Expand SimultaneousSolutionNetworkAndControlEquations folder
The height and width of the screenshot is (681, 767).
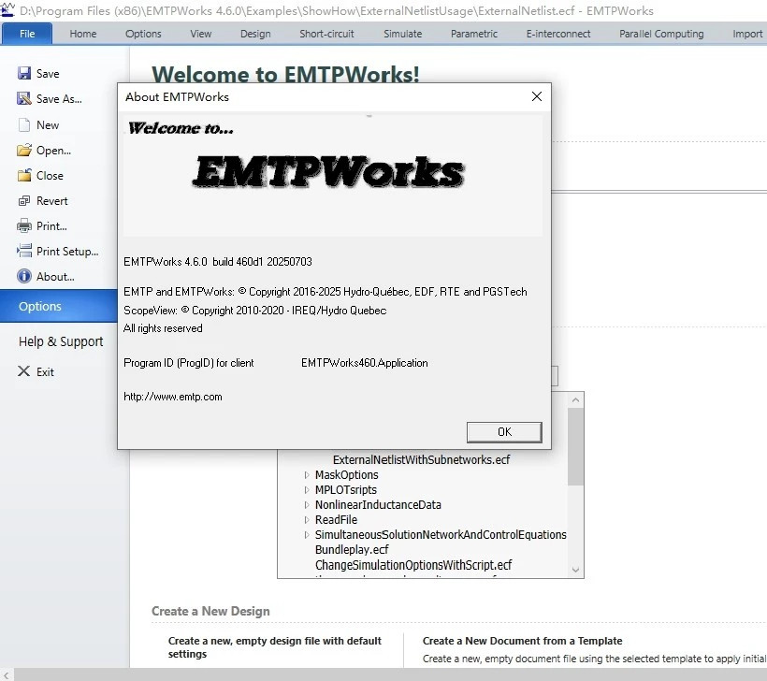tap(307, 535)
